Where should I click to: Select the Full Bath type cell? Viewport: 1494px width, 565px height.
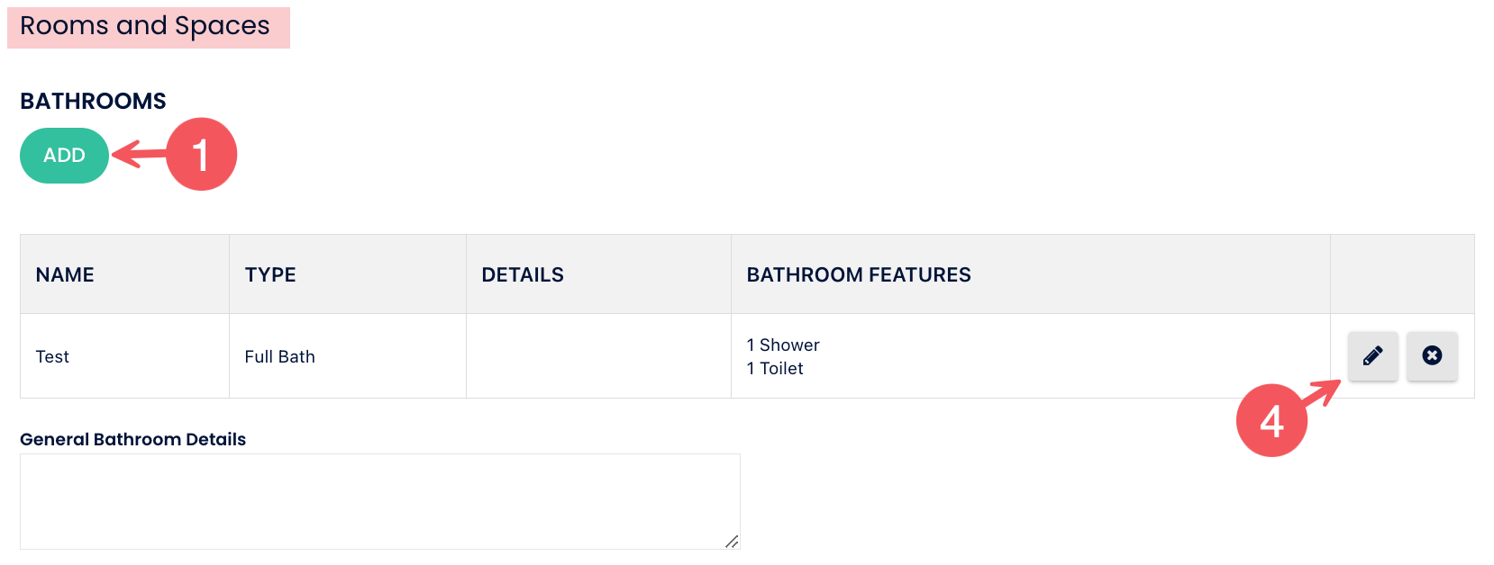click(279, 357)
